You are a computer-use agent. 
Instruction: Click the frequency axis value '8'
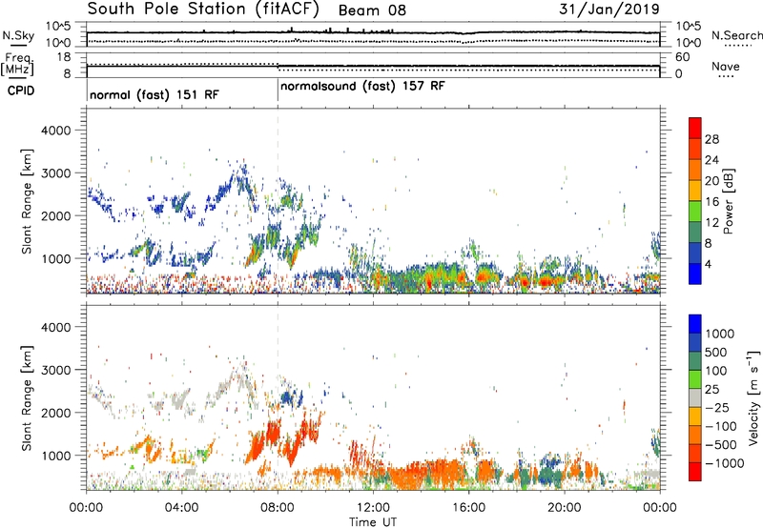coord(67,74)
